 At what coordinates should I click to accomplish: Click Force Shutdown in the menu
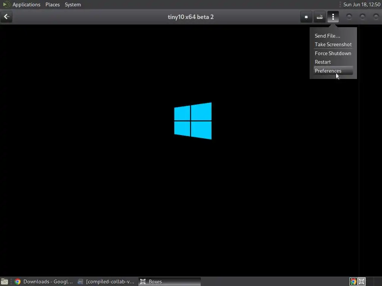point(333,53)
